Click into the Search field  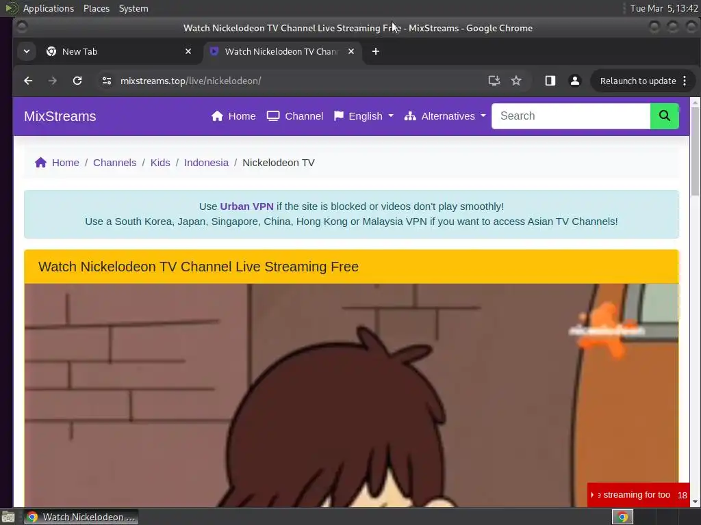571,116
